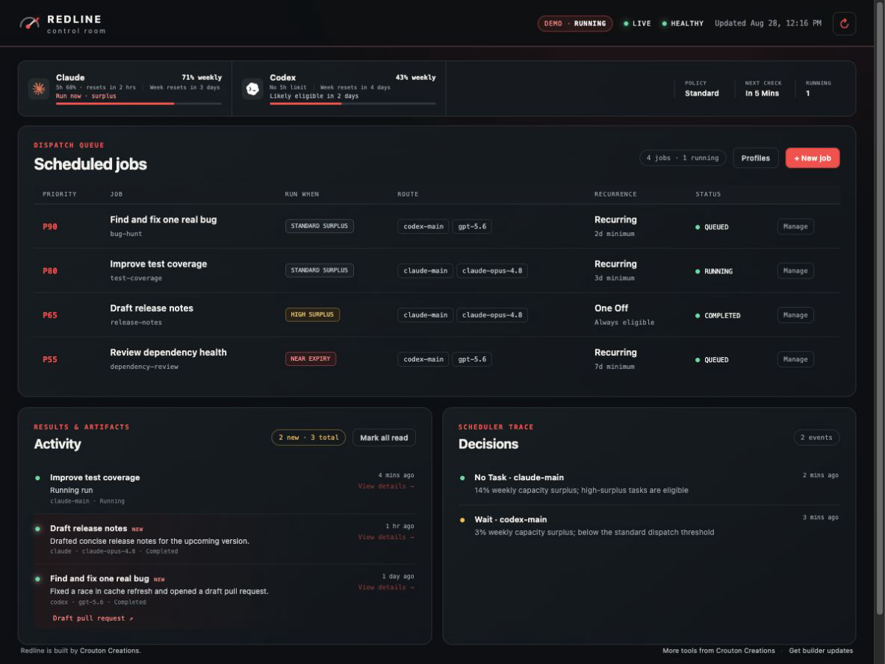Open More tools from Crouton Creations link

point(718,651)
